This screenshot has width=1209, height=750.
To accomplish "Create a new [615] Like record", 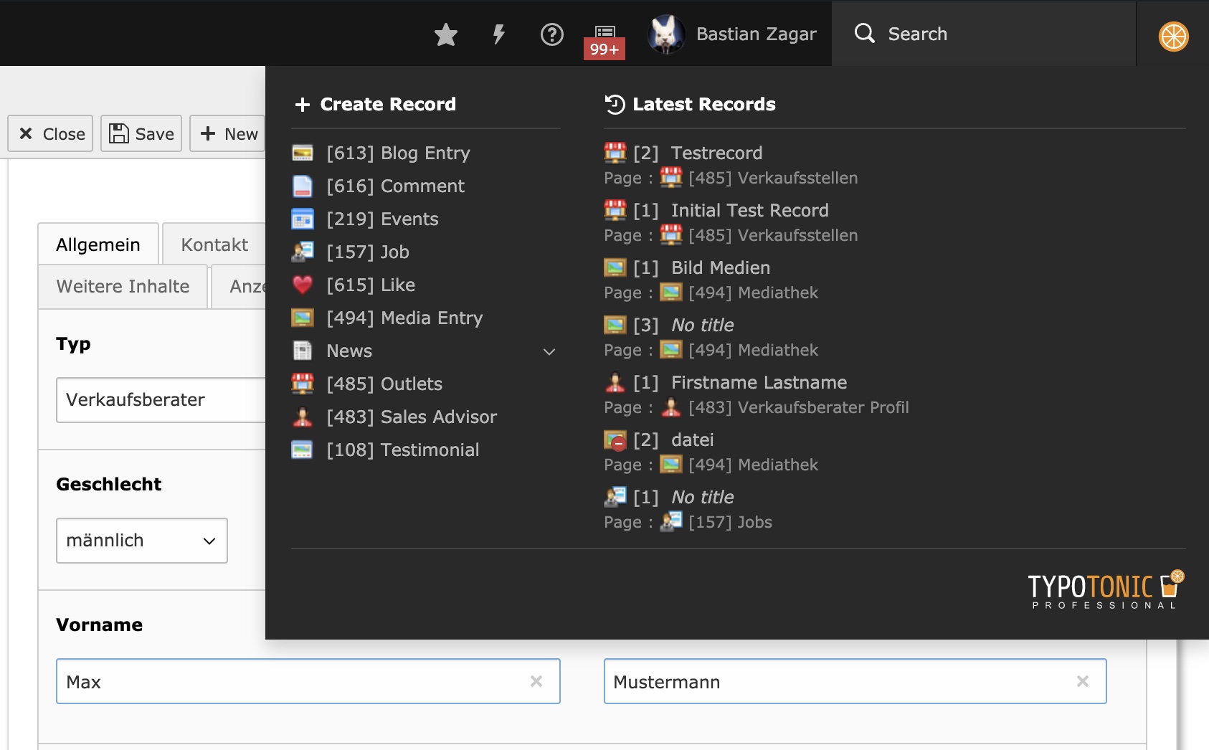I will (371, 285).
